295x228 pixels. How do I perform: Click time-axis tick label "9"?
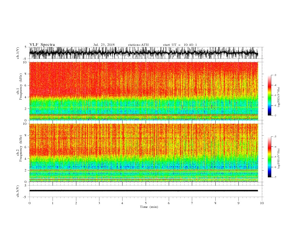[x=238, y=203]
